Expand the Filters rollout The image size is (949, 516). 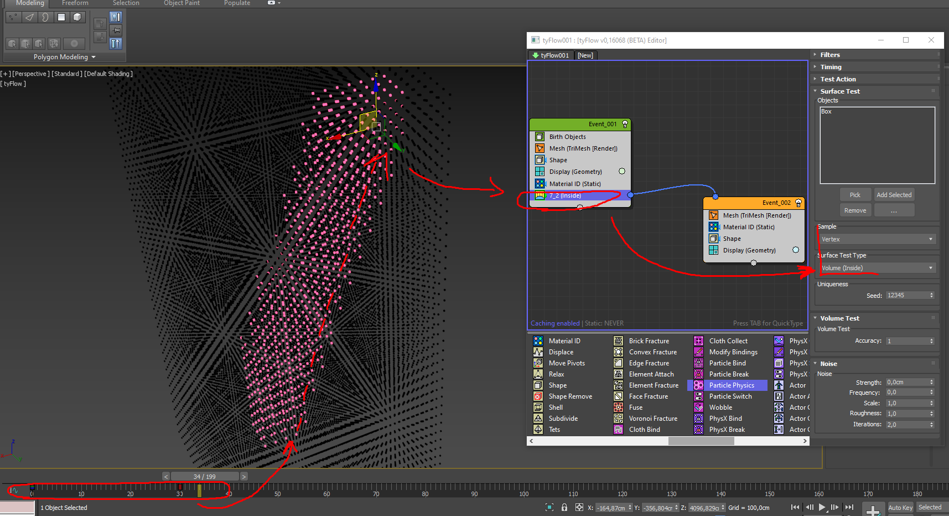[x=830, y=55]
